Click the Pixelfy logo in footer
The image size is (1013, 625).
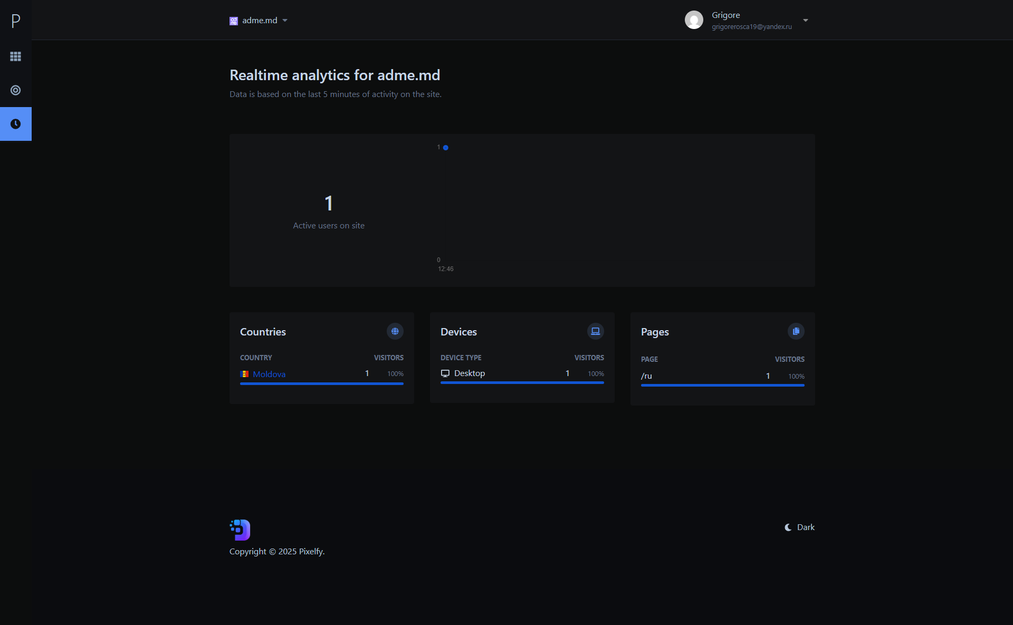tap(240, 530)
